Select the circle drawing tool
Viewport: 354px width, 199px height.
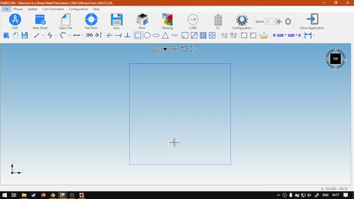coord(147,35)
